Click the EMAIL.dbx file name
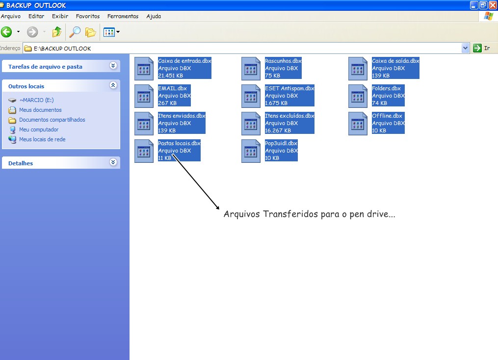498x360 pixels. pos(172,88)
